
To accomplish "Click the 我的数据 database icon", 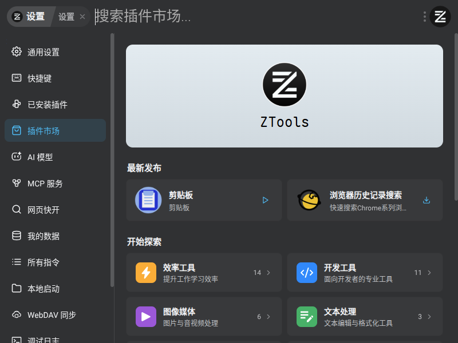I will click(x=17, y=236).
